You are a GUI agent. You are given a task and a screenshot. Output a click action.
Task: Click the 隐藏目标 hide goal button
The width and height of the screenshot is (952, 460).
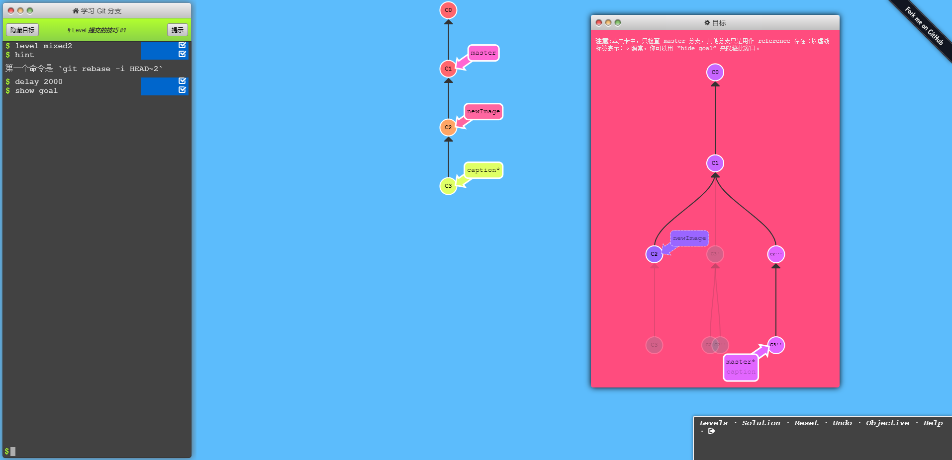coord(22,30)
